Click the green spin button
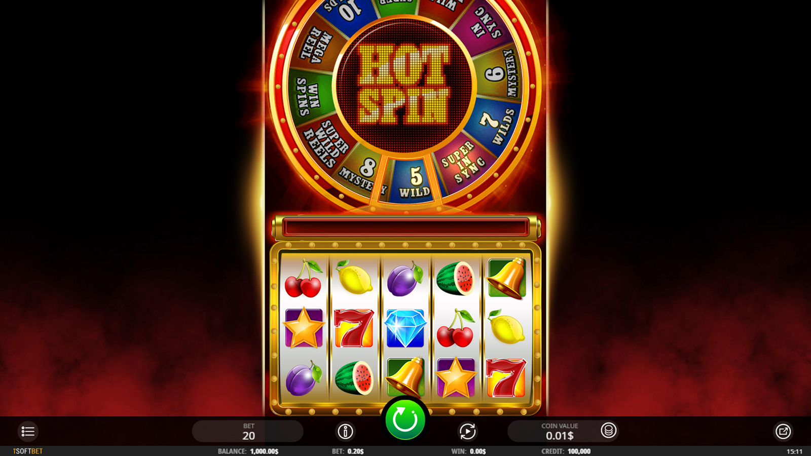The height and width of the screenshot is (456, 811). 405,420
